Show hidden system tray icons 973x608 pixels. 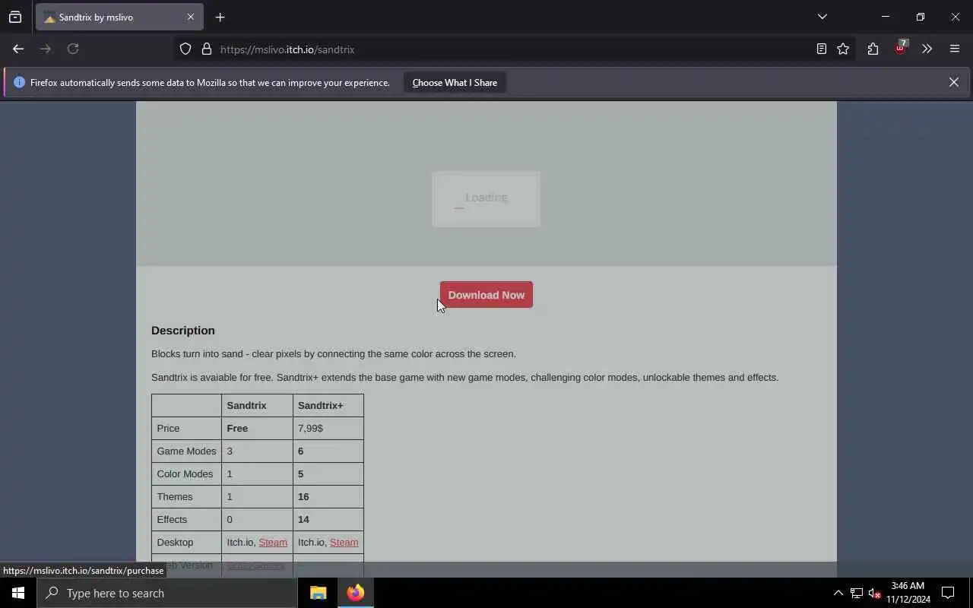838,593
